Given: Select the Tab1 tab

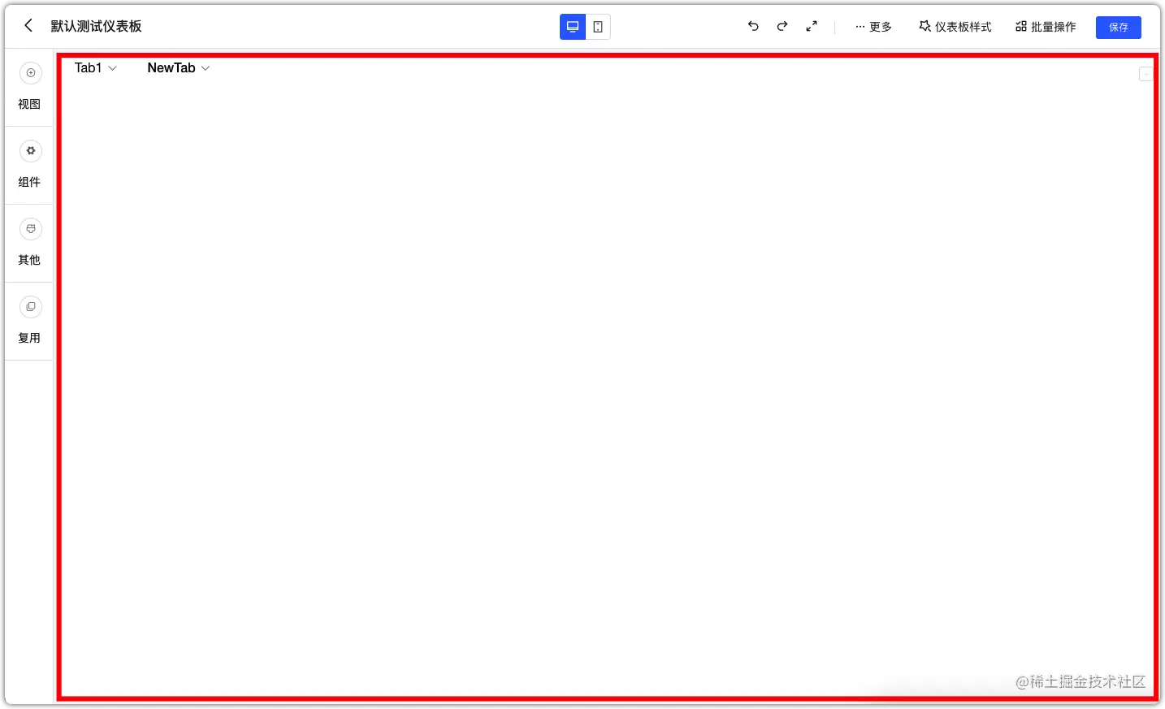Looking at the screenshot, I should (x=87, y=68).
